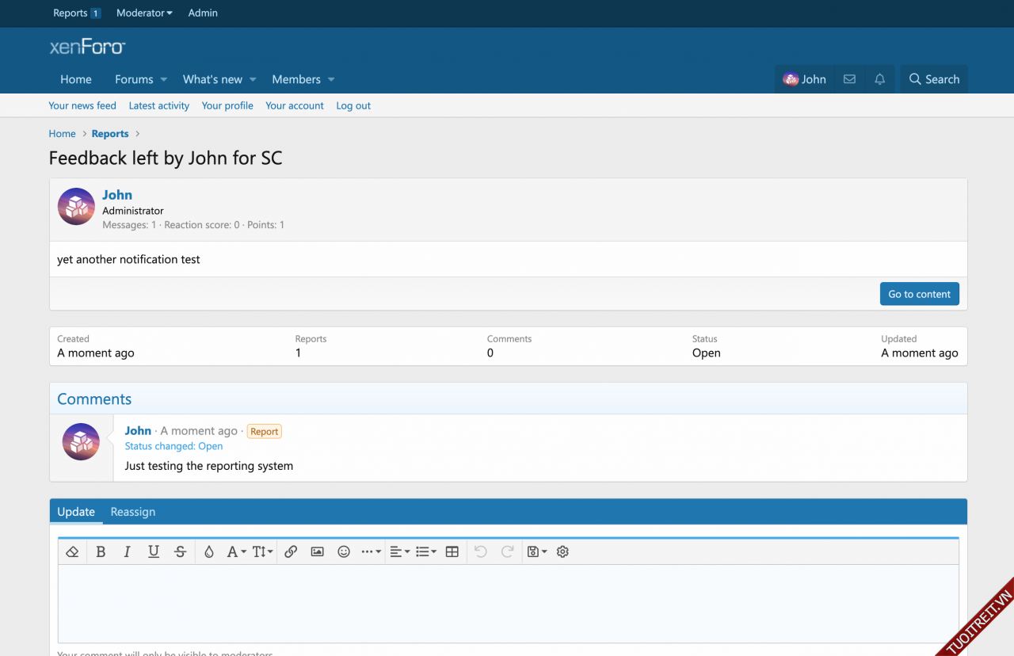This screenshot has width=1014, height=656.
Task: Expand the Forums navigation dropdown arrow
Action: click(164, 79)
